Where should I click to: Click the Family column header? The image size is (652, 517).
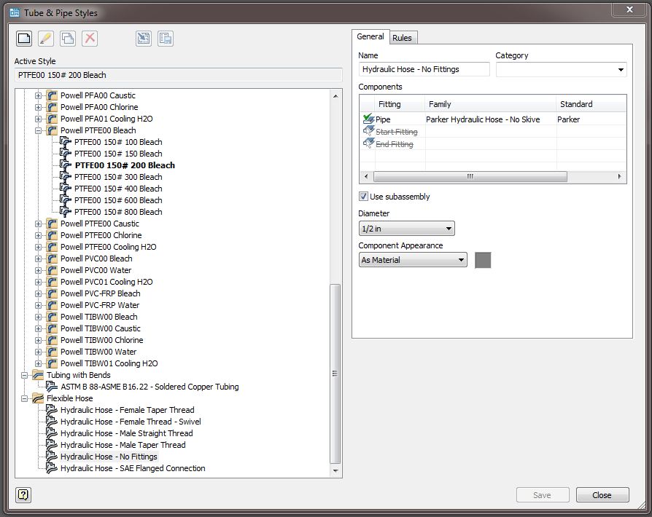pos(490,104)
